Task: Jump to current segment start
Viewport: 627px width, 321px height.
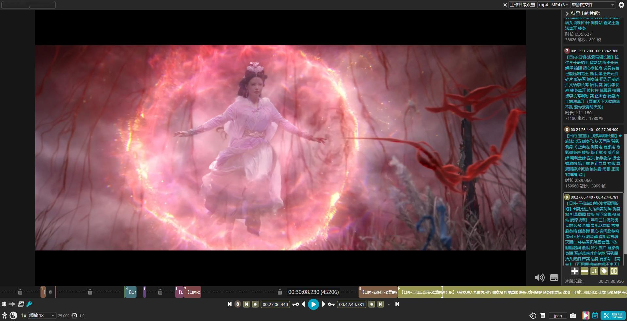Action: coord(247,304)
